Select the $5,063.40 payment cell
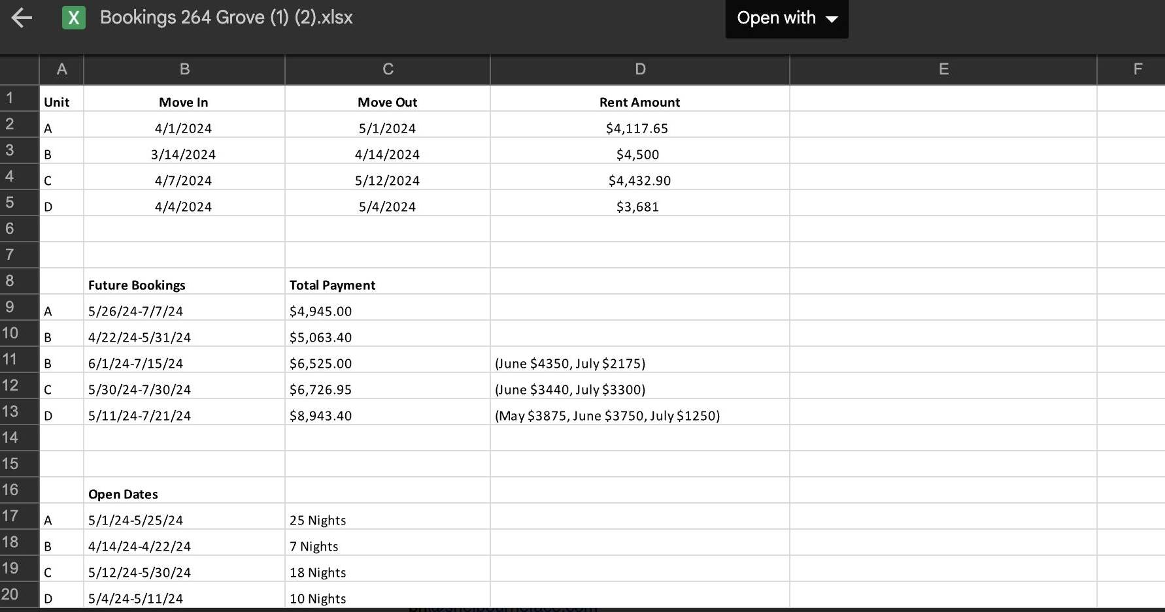The height and width of the screenshot is (612, 1165). point(388,334)
